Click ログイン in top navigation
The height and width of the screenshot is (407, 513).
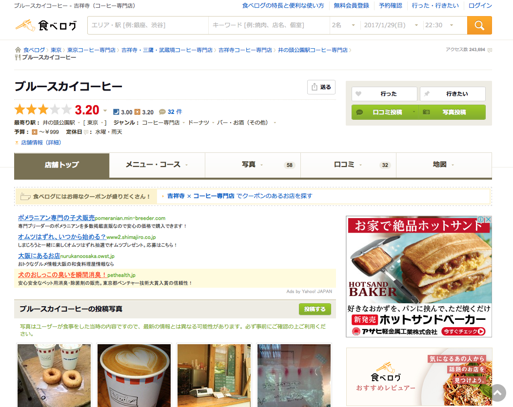click(480, 5)
